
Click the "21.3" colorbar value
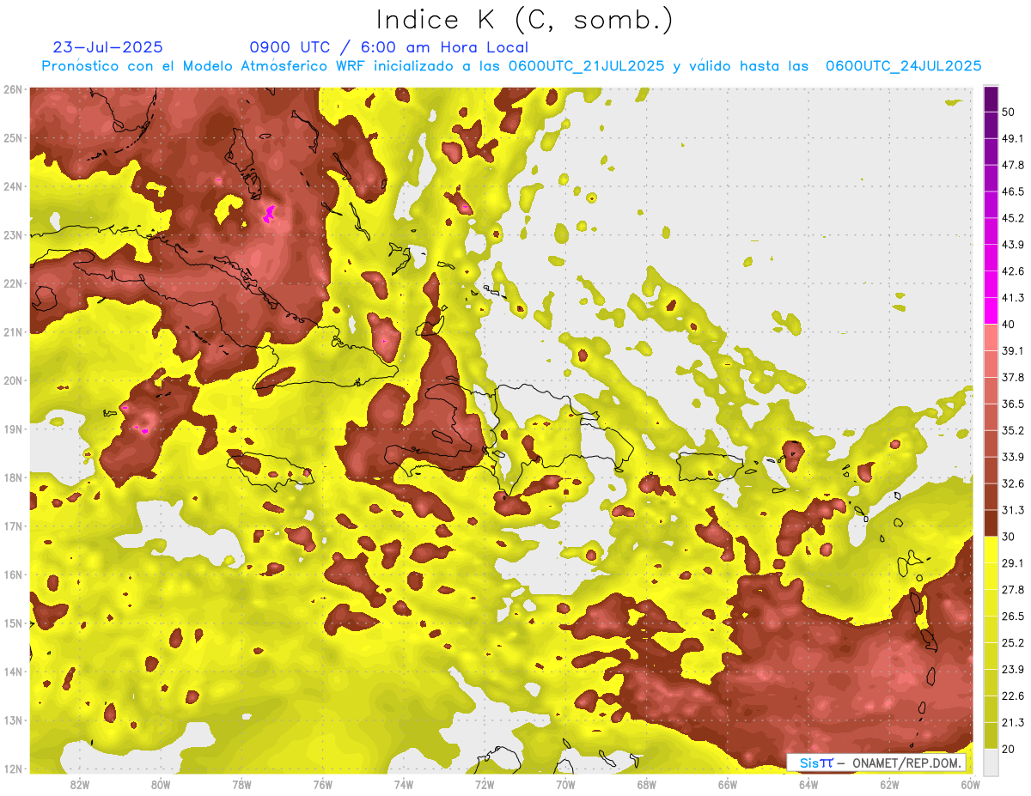tap(1014, 722)
